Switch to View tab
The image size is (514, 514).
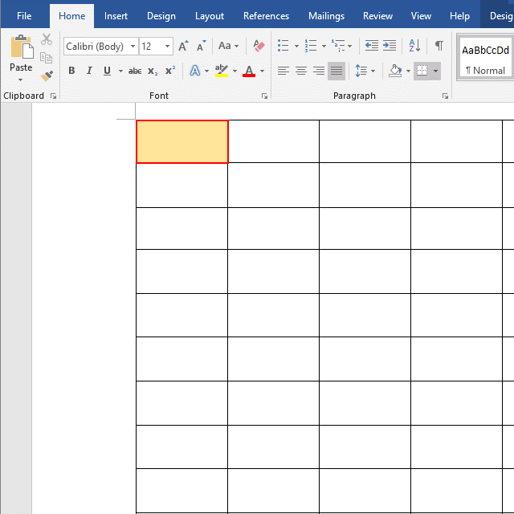click(x=421, y=16)
